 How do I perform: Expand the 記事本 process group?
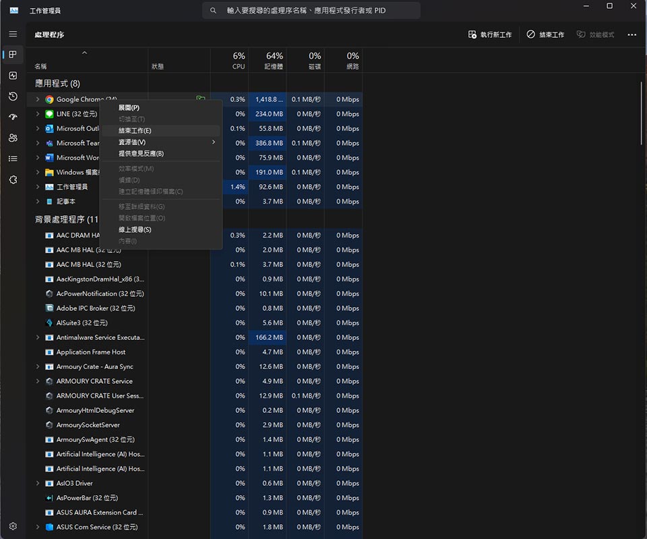[x=38, y=201]
